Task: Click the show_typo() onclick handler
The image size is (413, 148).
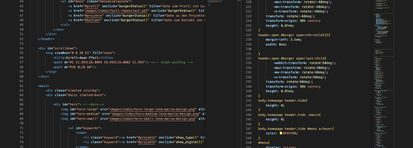Action: [186, 137]
